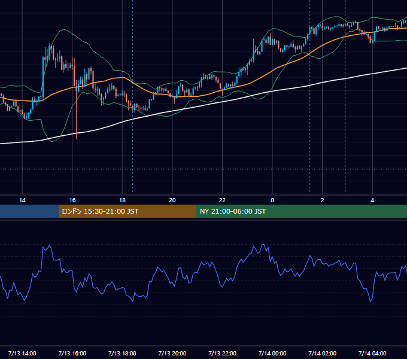Click hour label 18 under the price chart
Viewport: 407px width, 359px height.
[x=122, y=200]
